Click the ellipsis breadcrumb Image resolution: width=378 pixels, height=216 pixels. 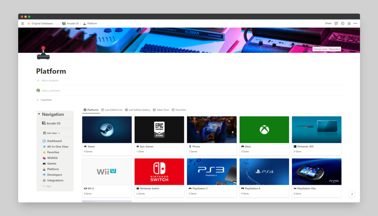tap(58, 24)
